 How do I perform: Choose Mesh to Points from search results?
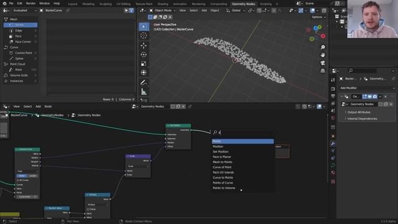[243, 162]
